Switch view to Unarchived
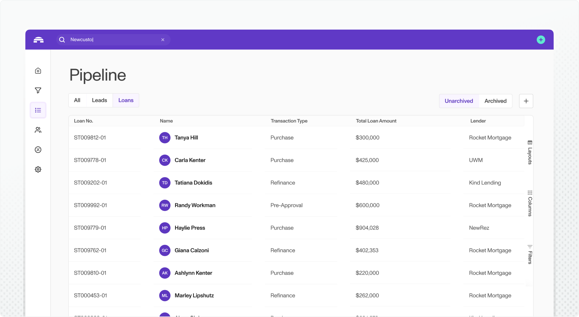Image resolution: width=579 pixels, height=317 pixels. pos(459,101)
